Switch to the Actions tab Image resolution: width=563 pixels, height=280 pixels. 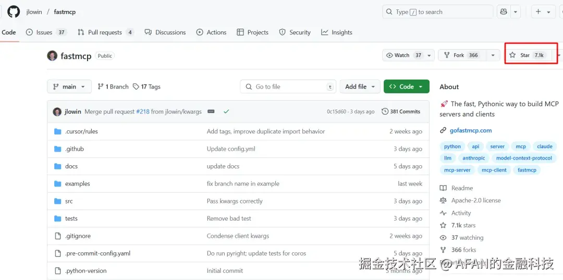tap(212, 32)
